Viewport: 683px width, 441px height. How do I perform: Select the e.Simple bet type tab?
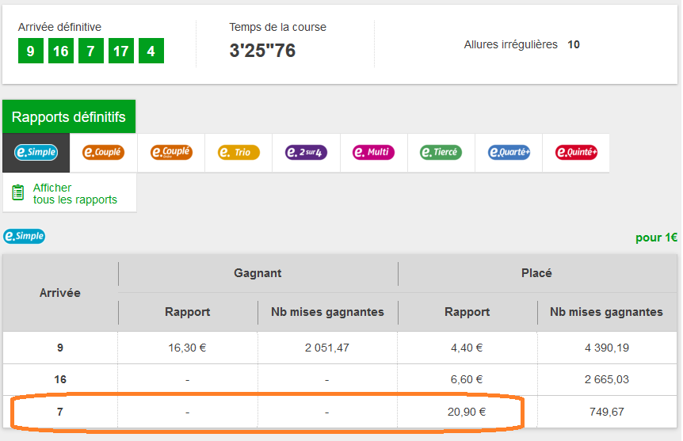tap(36, 152)
